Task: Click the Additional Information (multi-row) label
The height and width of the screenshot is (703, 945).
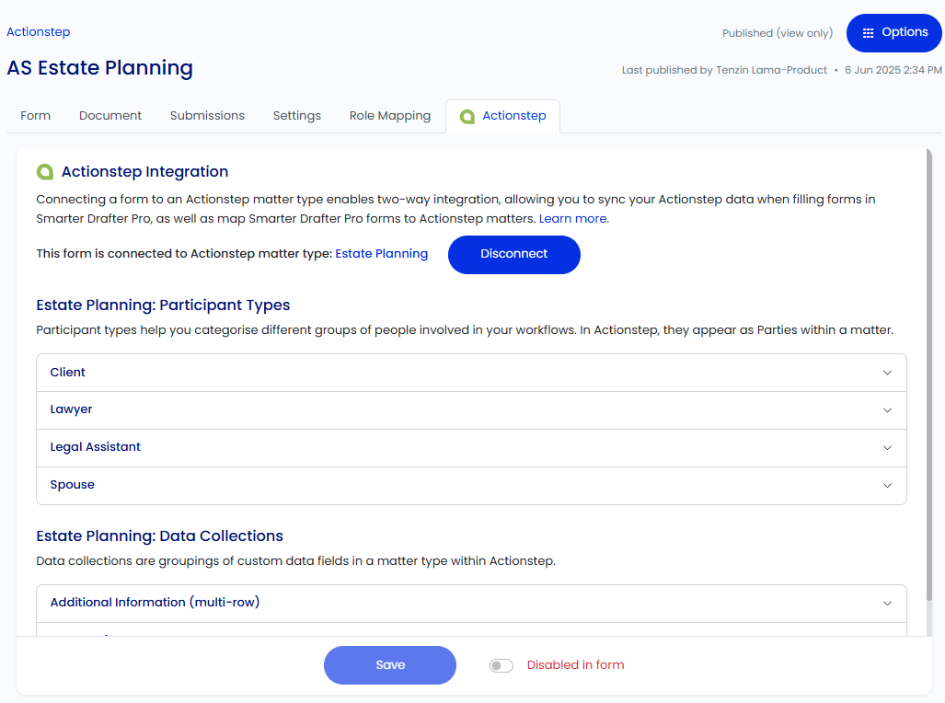Action: [155, 603]
